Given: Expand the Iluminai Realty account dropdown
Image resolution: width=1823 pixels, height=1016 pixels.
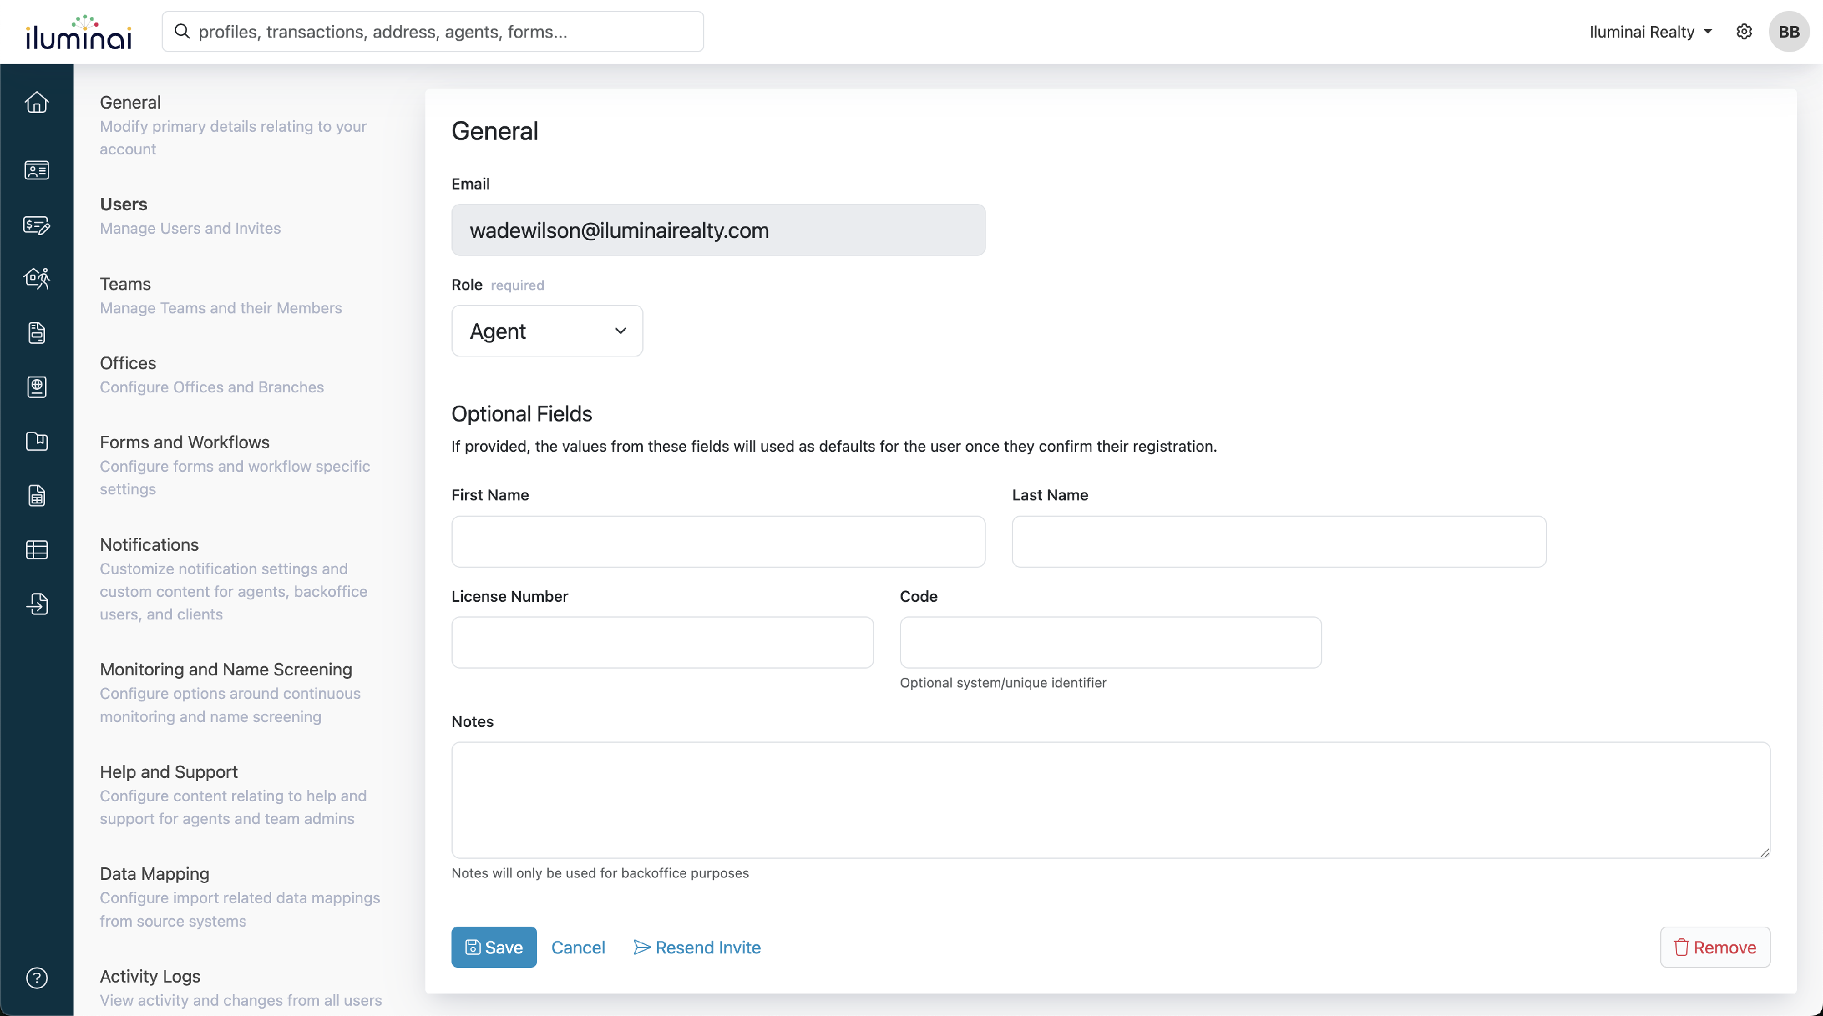Looking at the screenshot, I should coord(1650,32).
